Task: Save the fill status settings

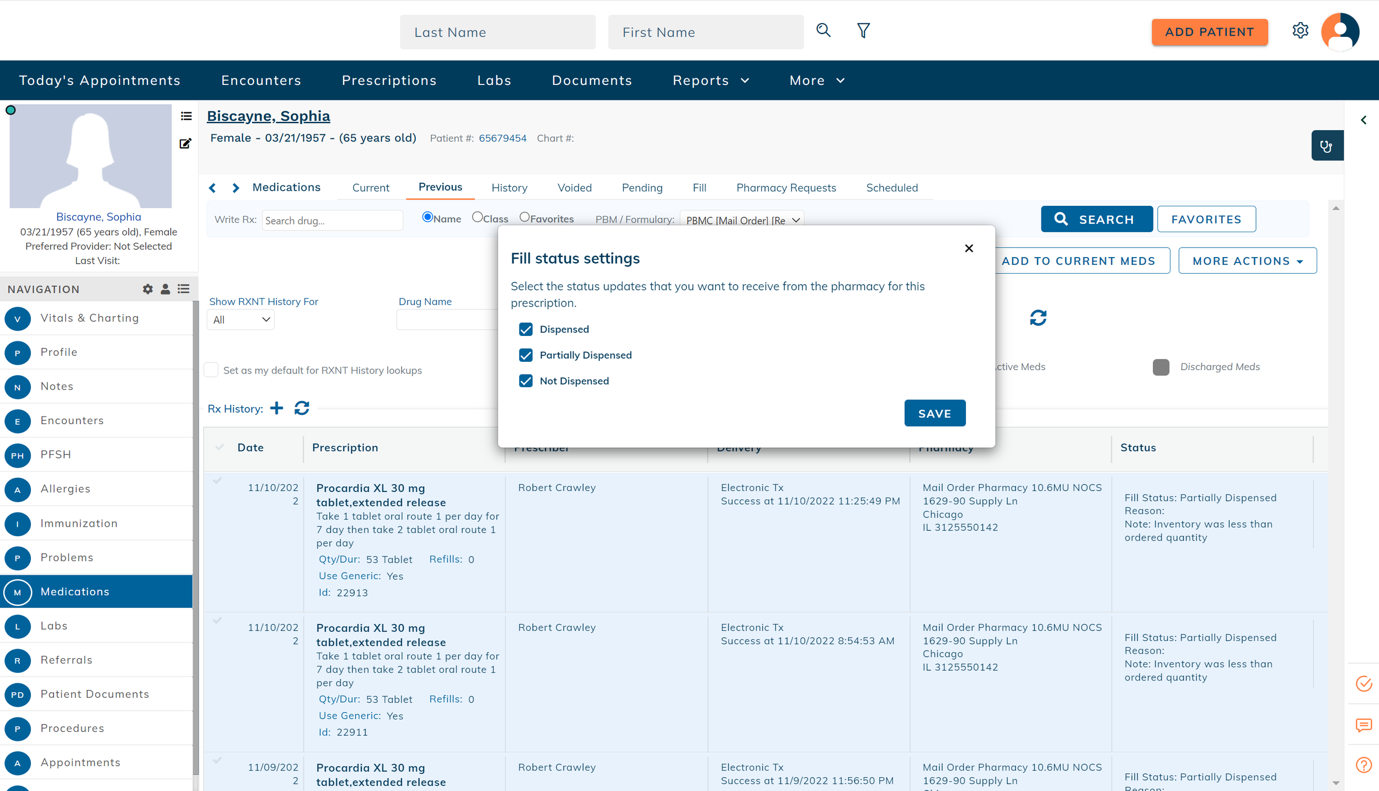Action: [x=934, y=413]
